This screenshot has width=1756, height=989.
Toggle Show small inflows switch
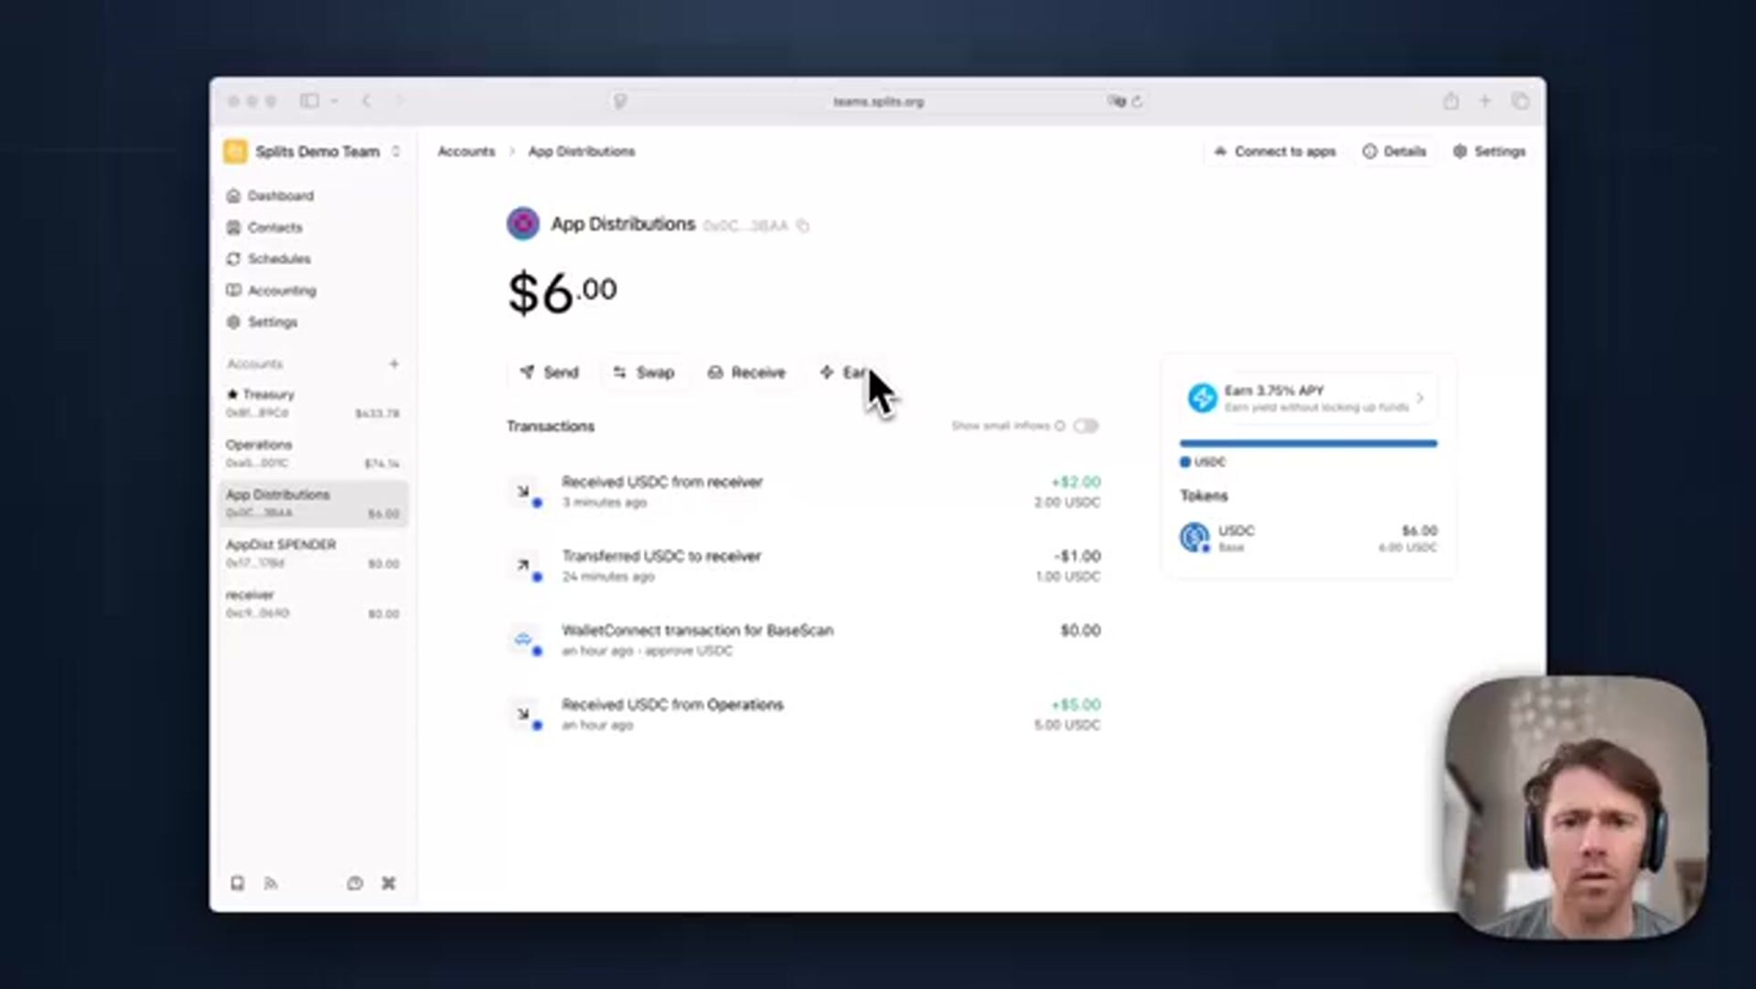1086,426
